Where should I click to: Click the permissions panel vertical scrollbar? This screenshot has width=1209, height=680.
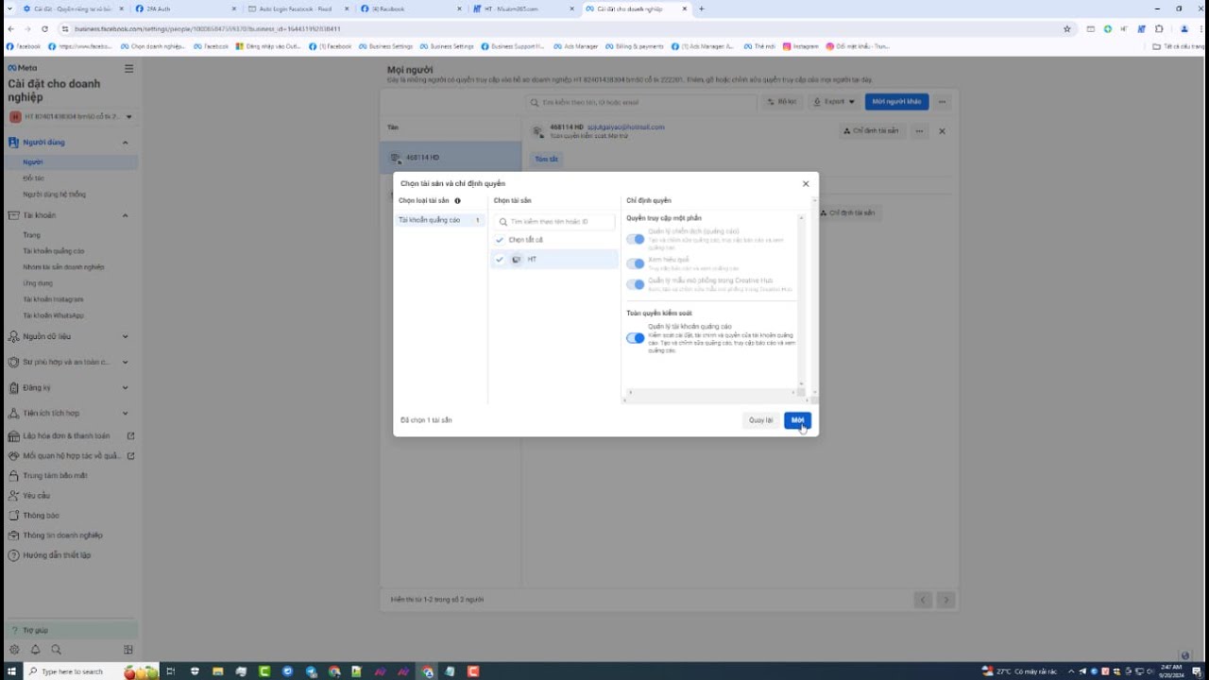pos(802,300)
